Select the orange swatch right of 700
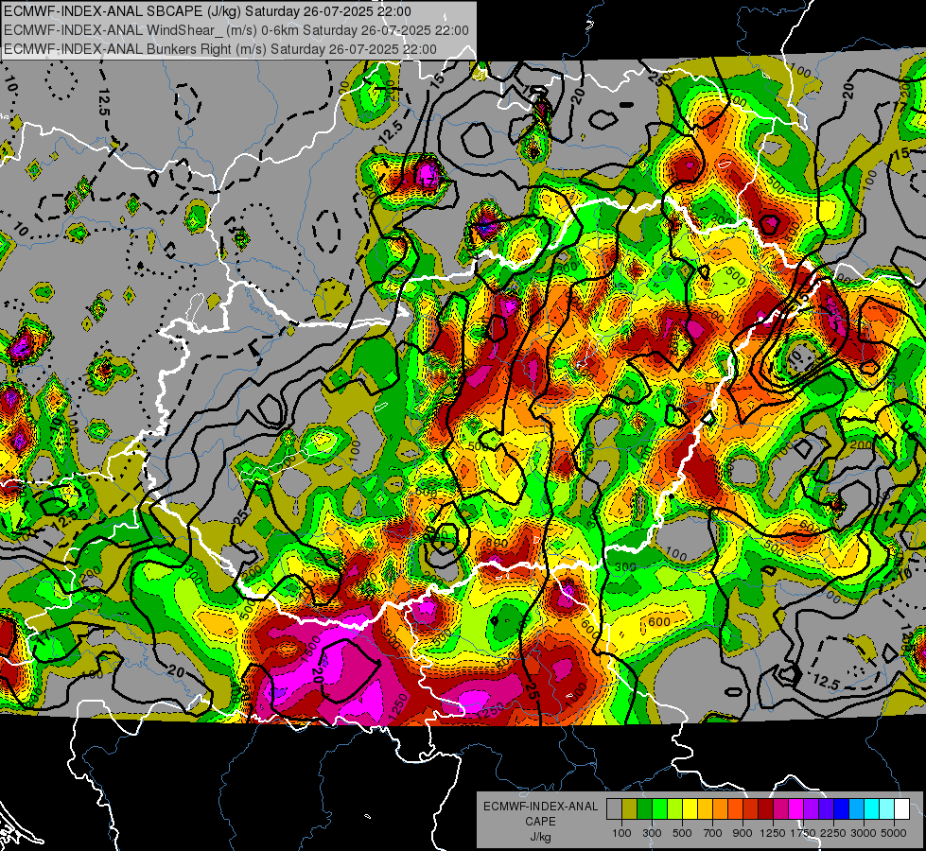The width and height of the screenshot is (926, 851). (721, 808)
